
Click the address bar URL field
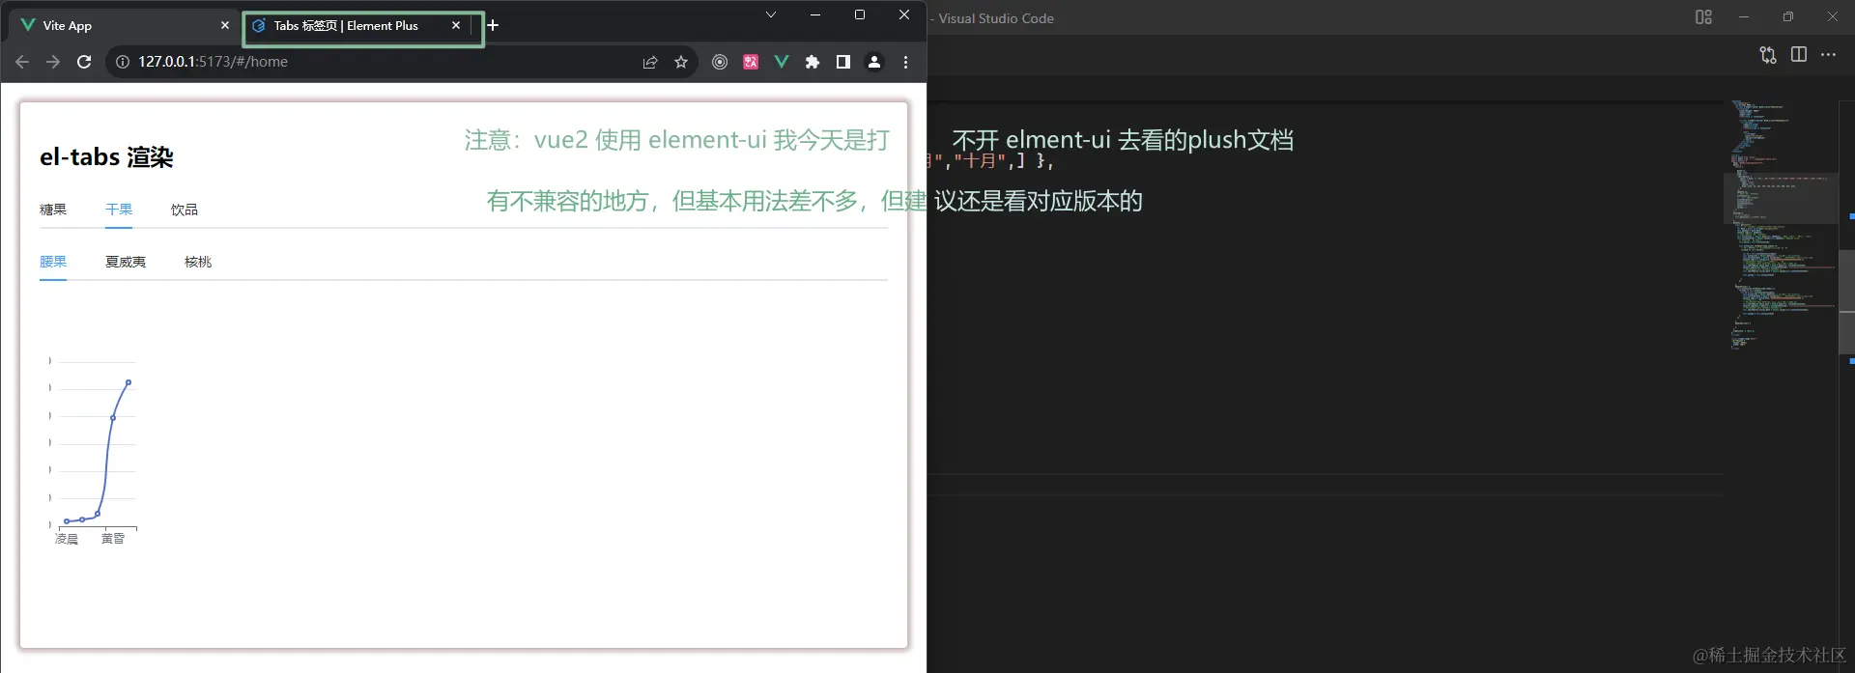(x=386, y=62)
